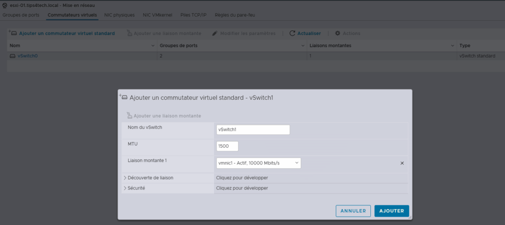Expand Découverte de liaison section
The image size is (505, 225).
pos(125,178)
